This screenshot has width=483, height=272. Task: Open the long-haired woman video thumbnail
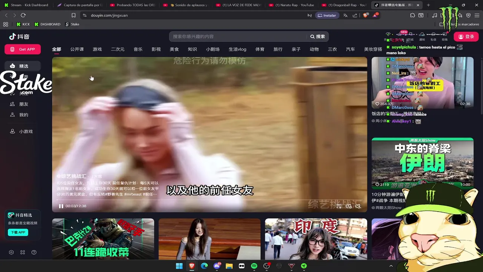coord(209,239)
